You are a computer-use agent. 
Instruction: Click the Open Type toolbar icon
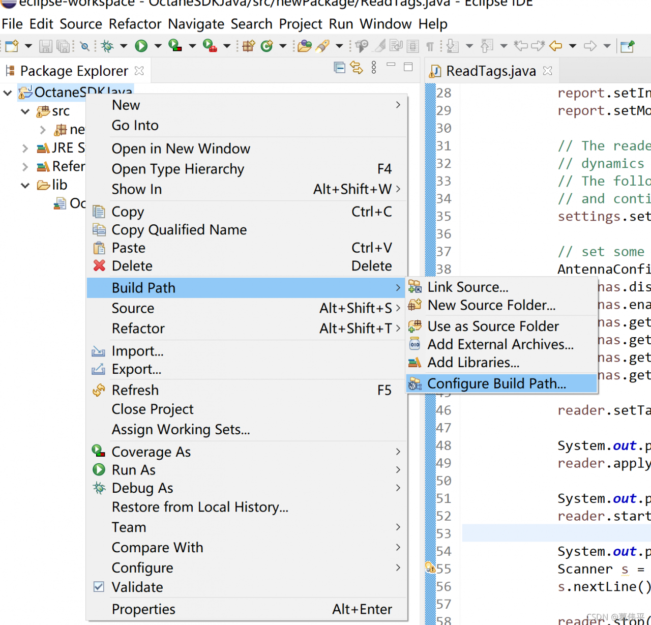pyautogui.click(x=304, y=46)
